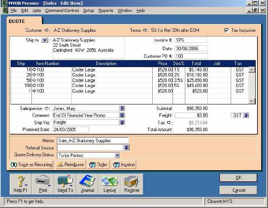Expand the Quote Delivery Status dropdown
This screenshot has width=268, height=208.
(x=117, y=155)
